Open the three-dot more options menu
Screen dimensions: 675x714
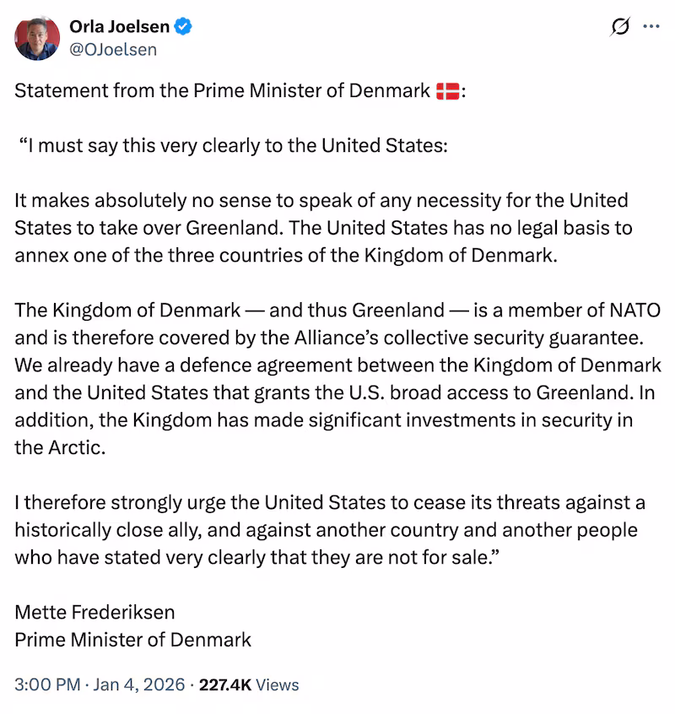click(651, 26)
